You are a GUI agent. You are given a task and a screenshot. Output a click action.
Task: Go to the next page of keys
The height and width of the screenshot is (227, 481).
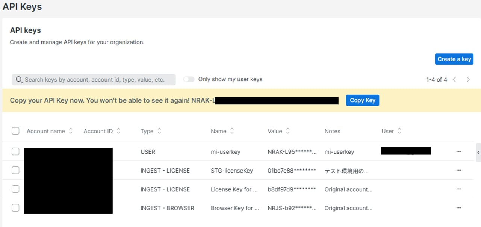click(x=468, y=80)
